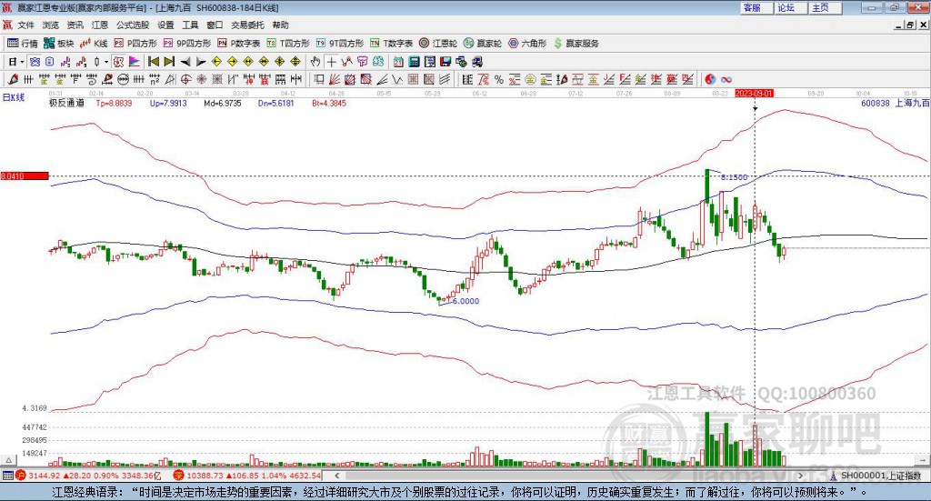Jump to first bar with skip-back icon
Screen dimensions: 931x501
tap(153, 62)
